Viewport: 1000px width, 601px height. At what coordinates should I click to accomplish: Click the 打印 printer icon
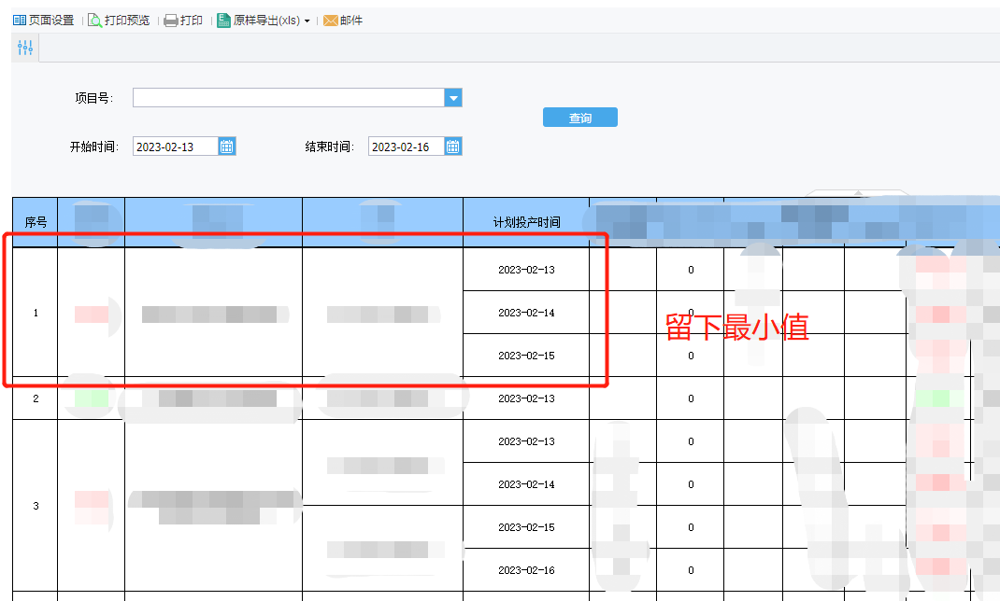[171, 21]
